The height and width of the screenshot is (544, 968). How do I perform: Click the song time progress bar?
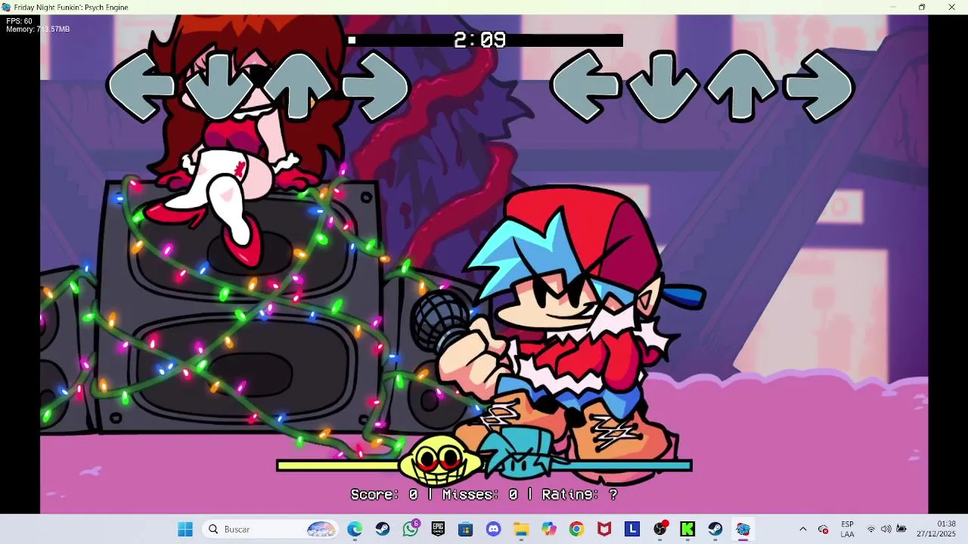(485, 40)
